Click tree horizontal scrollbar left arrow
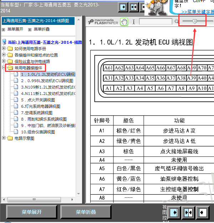Viewport: 214px width, 223px height. [4, 200]
